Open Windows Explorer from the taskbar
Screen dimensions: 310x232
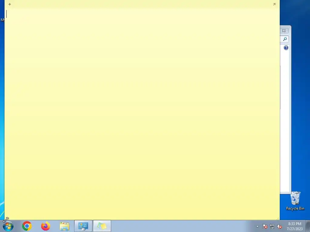tap(64, 226)
